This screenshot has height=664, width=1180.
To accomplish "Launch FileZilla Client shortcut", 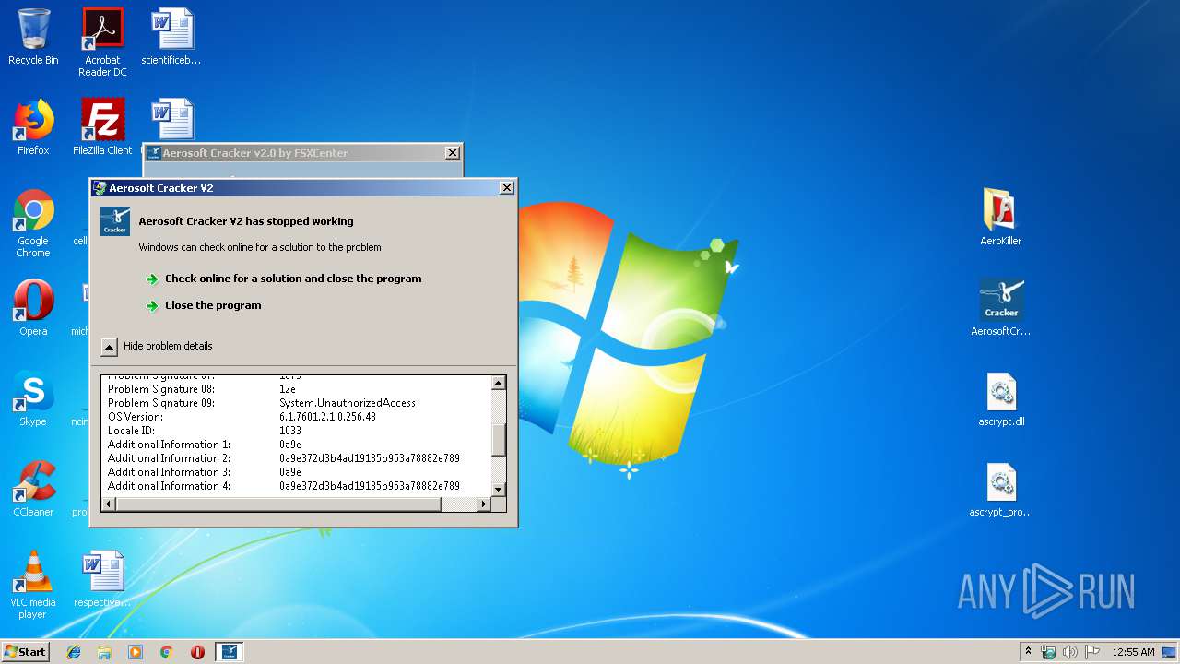I will (x=102, y=127).
